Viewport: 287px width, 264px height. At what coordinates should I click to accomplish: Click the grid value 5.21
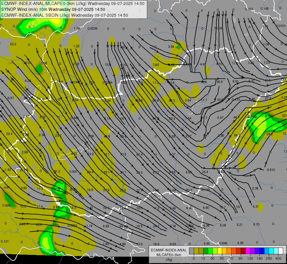[x=240, y=225]
